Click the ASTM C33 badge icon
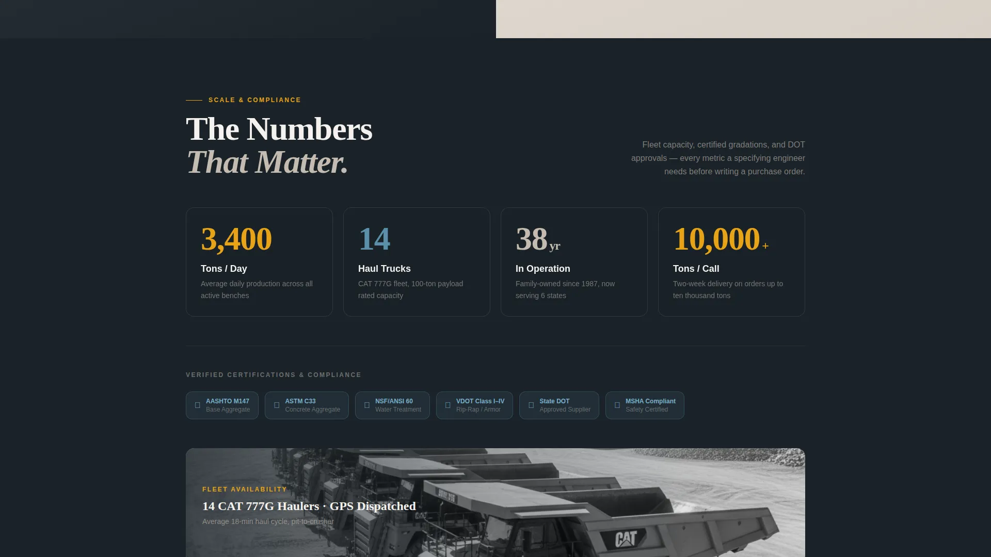This screenshot has height=557, width=991. pyautogui.click(x=277, y=405)
